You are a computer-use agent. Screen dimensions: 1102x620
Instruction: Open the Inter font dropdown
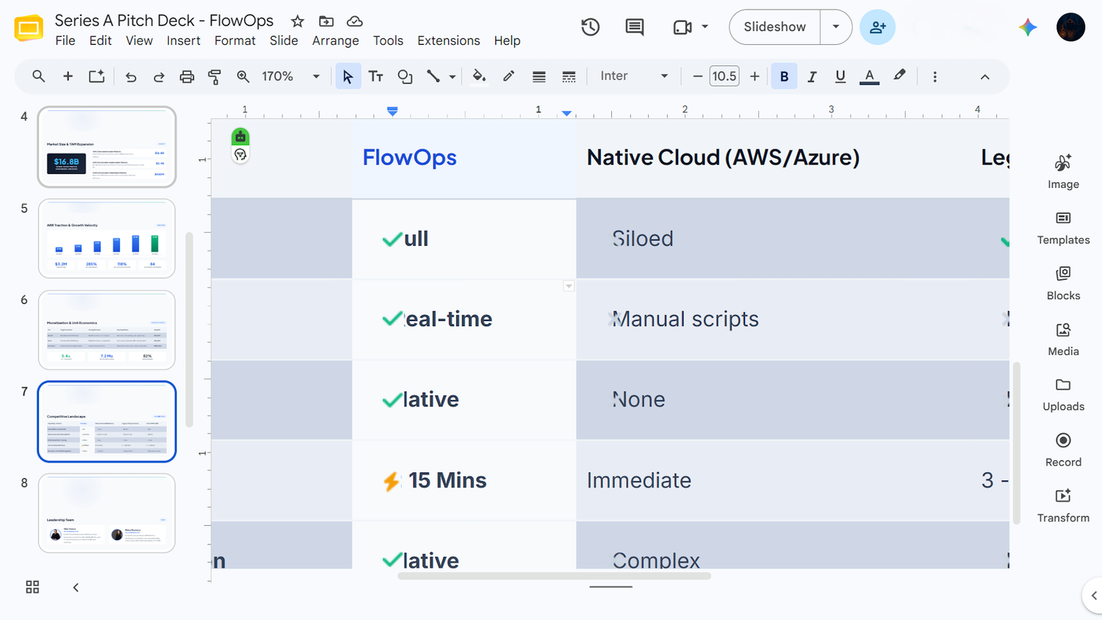tap(634, 76)
